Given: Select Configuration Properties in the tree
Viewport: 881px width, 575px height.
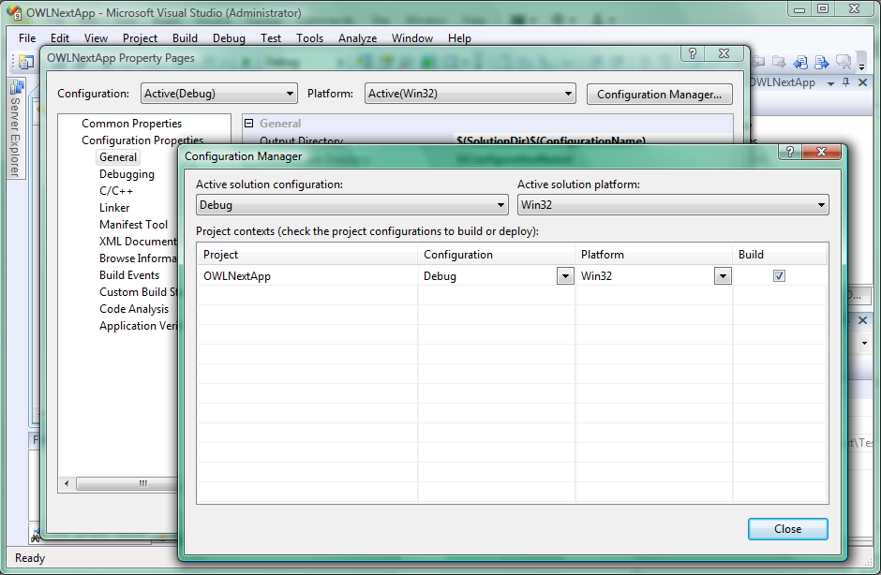Looking at the screenshot, I should pos(142,140).
